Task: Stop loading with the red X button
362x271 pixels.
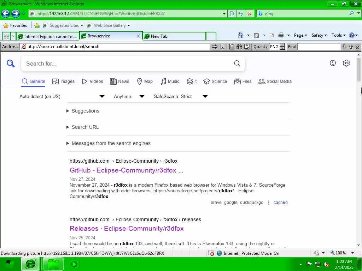Action: click(x=250, y=14)
